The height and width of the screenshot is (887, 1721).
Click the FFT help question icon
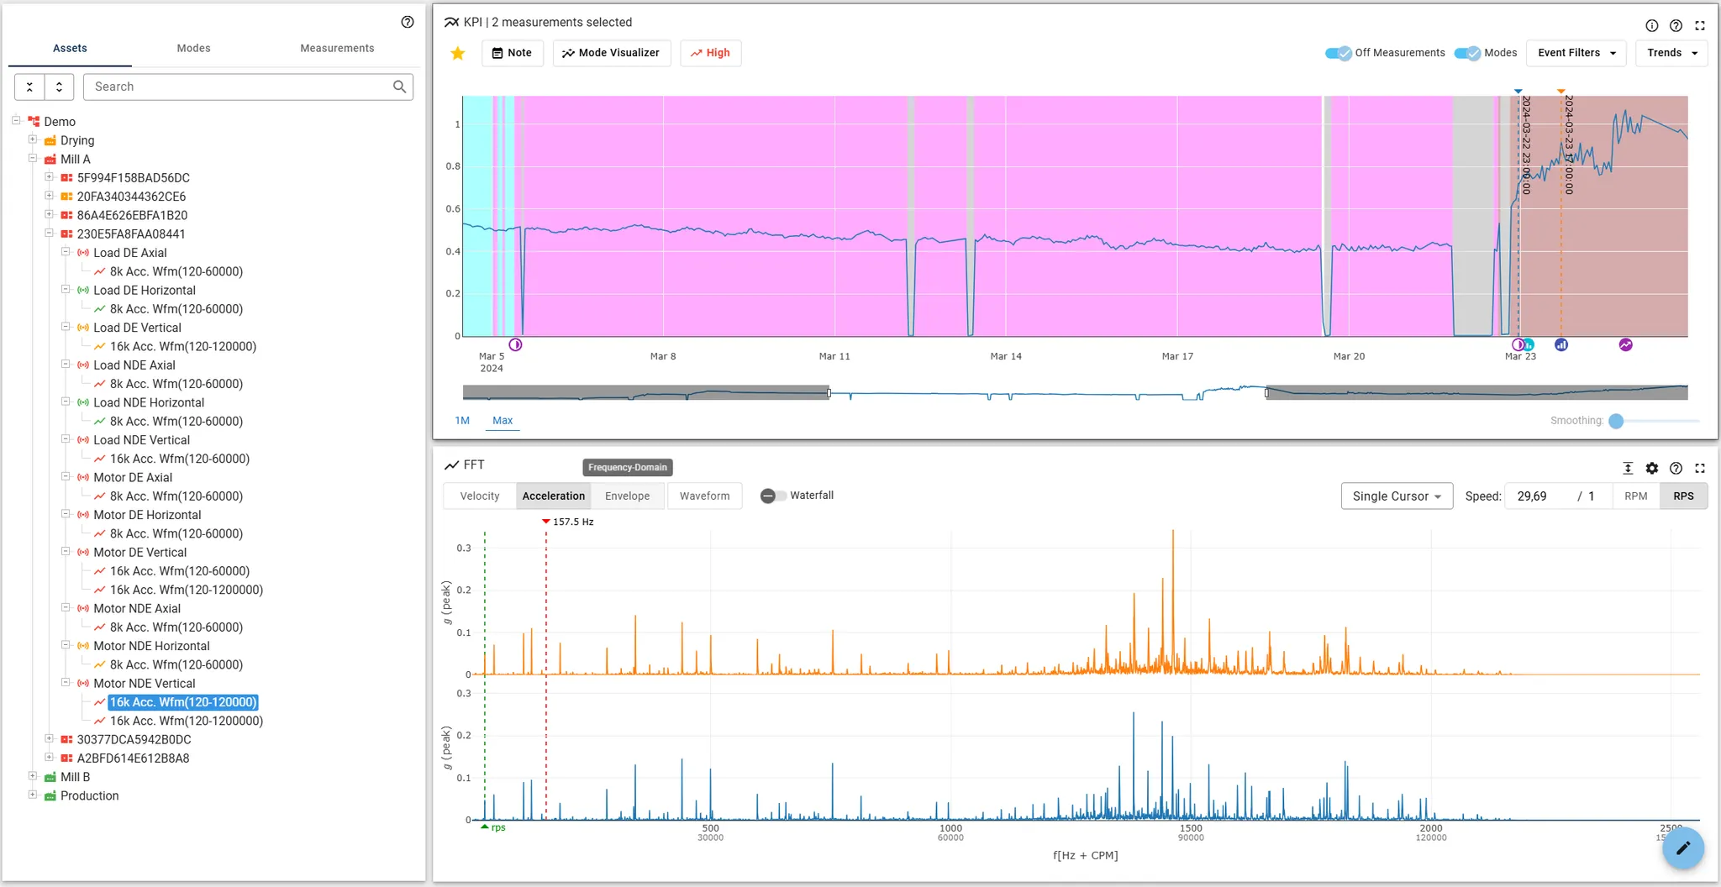(x=1676, y=469)
